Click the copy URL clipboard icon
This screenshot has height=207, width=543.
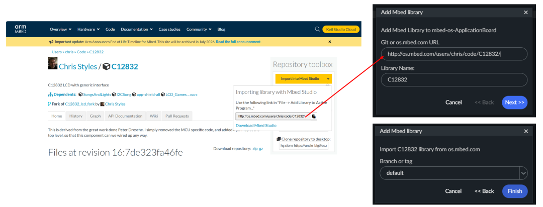313,116
